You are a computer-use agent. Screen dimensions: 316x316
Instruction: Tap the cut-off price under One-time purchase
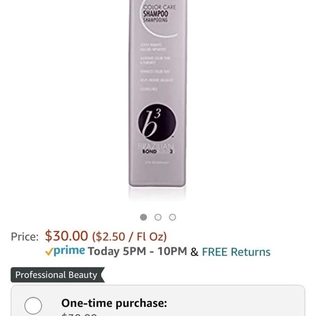[x=79, y=314]
